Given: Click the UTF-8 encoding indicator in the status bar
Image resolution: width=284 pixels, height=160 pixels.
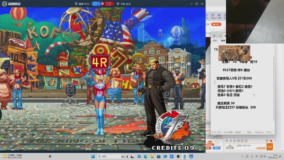Looking at the screenshot, I should click(x=269, y=132).
